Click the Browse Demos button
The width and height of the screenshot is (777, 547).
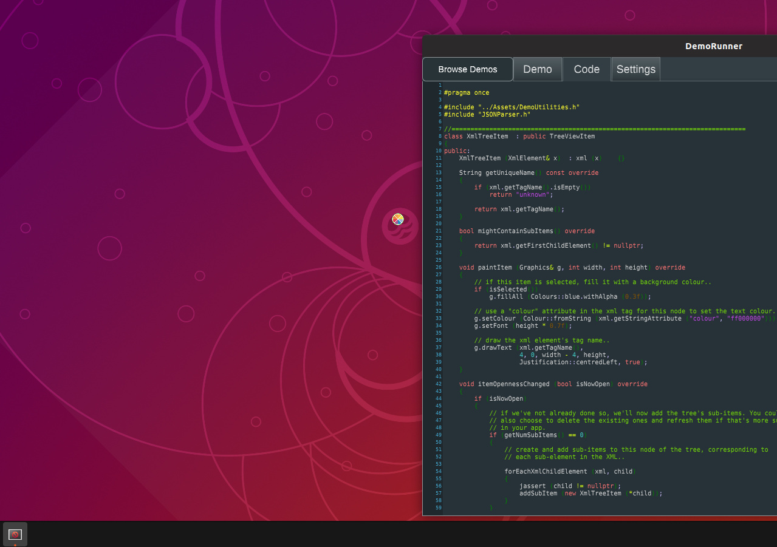468,69
